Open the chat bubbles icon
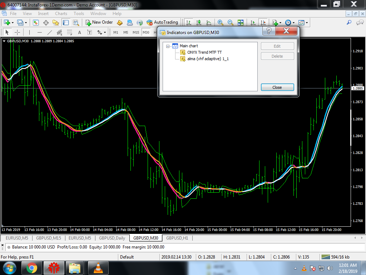This screenshot has height=275, width=366. pyautogui.click(x=360, y=23)
